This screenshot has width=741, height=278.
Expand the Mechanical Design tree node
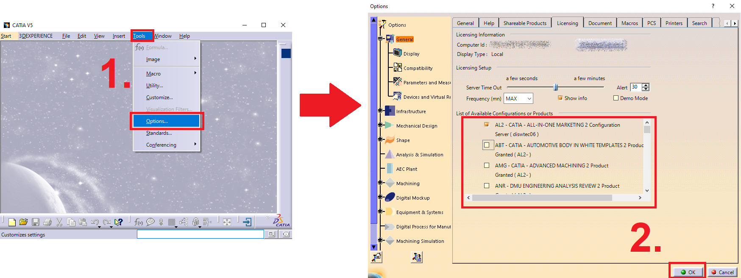pos(380,125)
